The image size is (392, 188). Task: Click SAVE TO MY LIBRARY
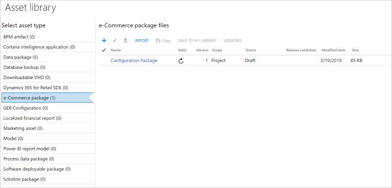[197, 41]
